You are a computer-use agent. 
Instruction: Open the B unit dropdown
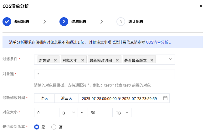pyautogui.click(x=69, y=113)
